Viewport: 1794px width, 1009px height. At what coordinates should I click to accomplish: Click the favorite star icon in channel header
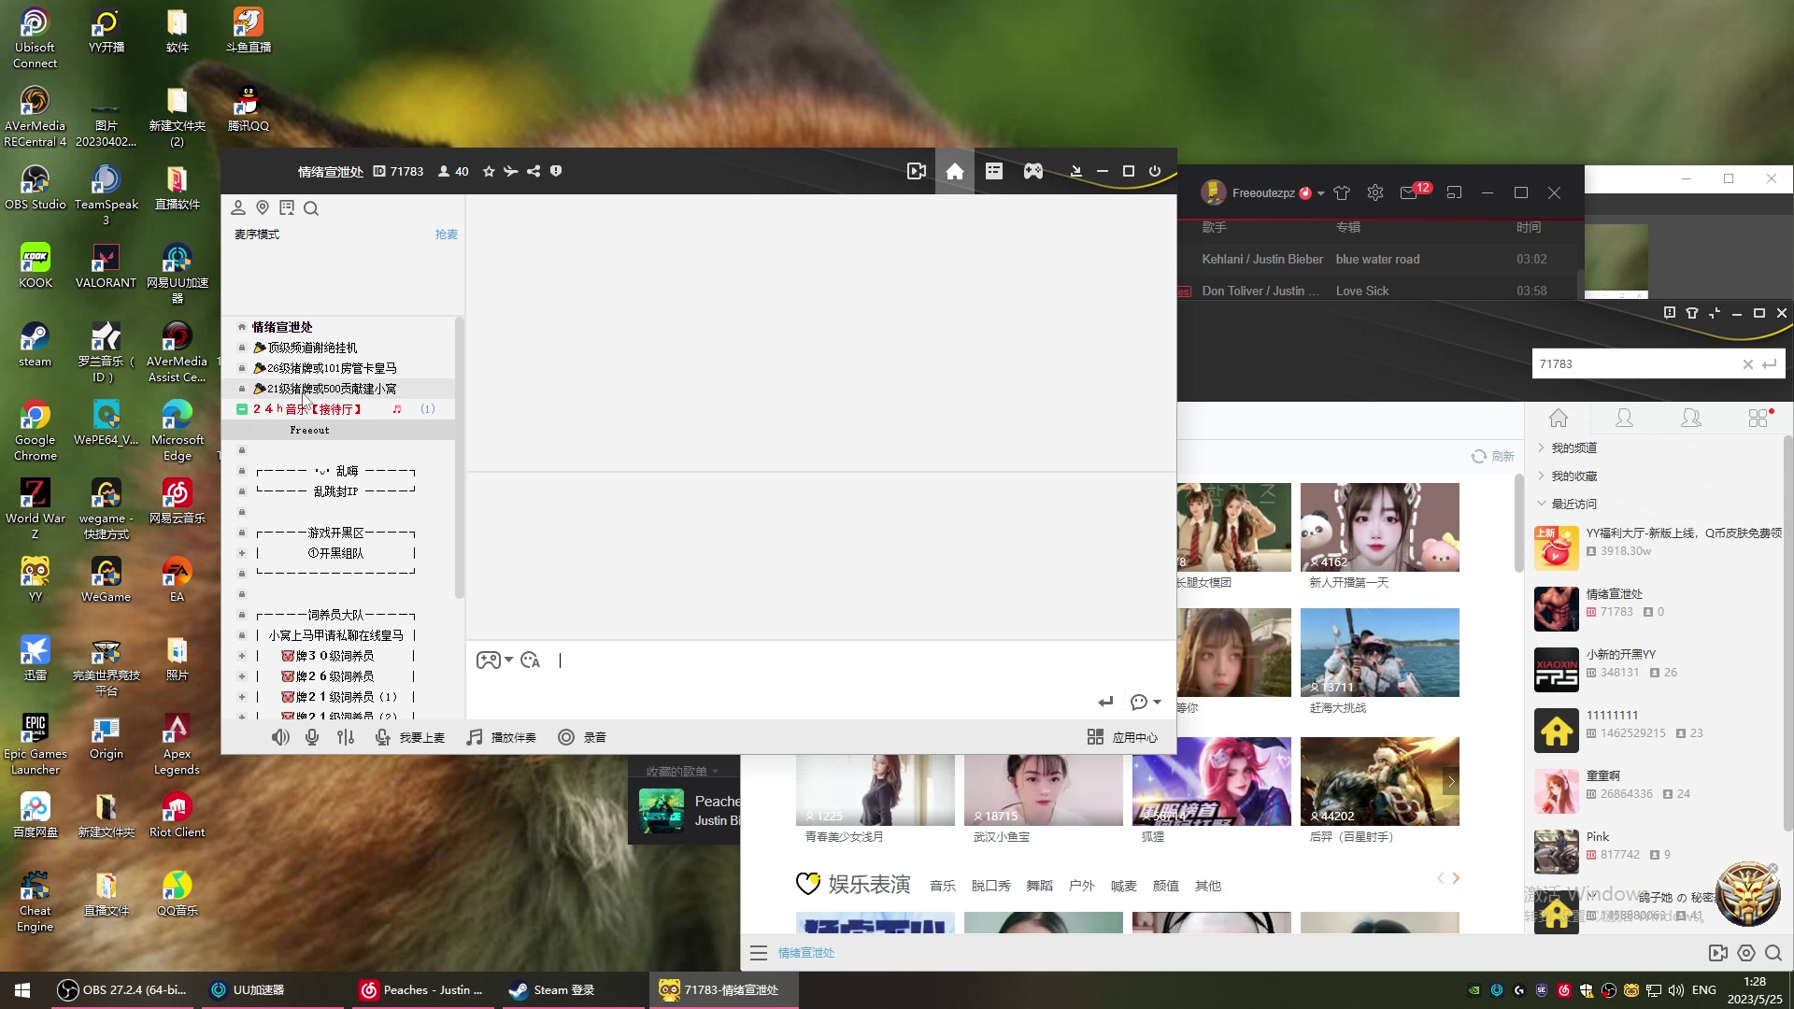coord(489,171)
